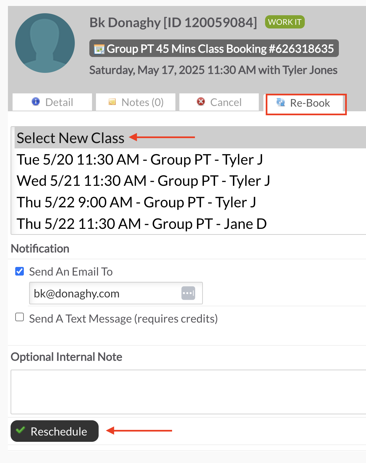Click the red X cancel icon
Screen dimensions: 366x463
click(x=201, y=101)
